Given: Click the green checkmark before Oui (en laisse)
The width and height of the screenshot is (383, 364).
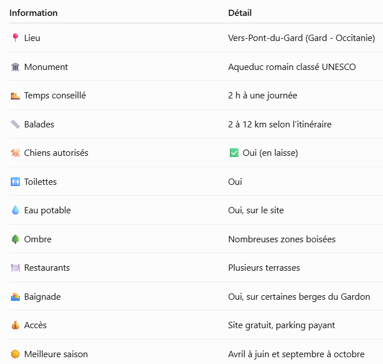Looking at the screenshot, I should [x=234, y=153].
